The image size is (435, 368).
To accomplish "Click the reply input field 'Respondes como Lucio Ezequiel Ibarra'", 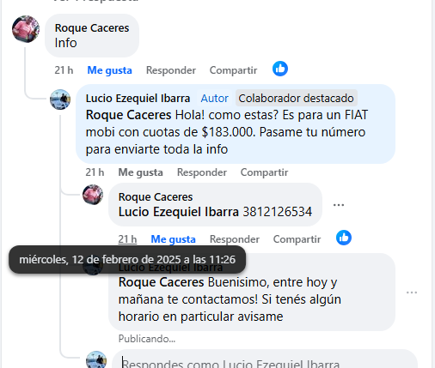I will [x=265, y=359].
